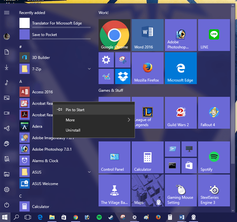Click the letter A section header
Screen dimensions: 237x222
click(x=21, y=82)
